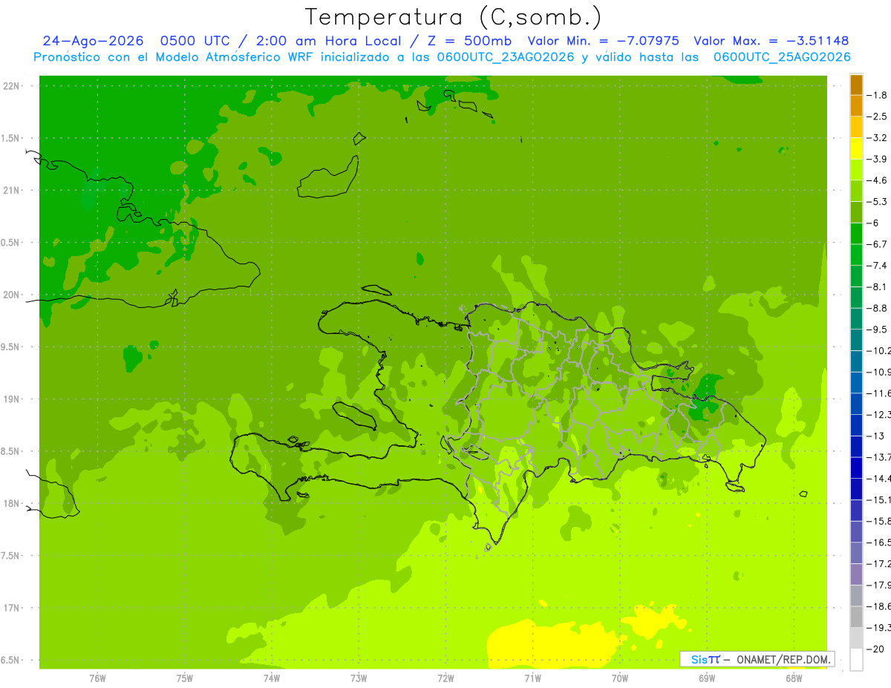This screenshot has height=688, width=891.
Task: Select the date text "24-Ago-2026"
Action: click(93, 41)
